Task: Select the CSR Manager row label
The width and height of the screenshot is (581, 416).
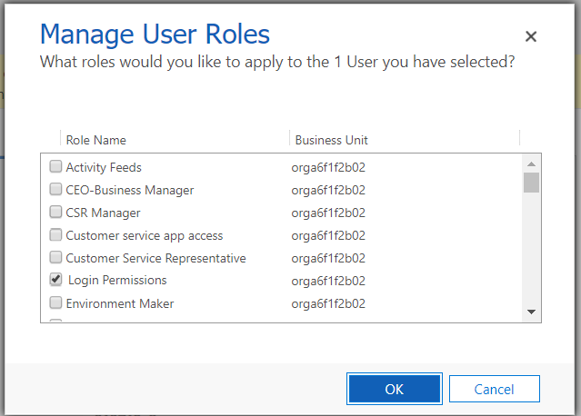Action: point(103,213)
